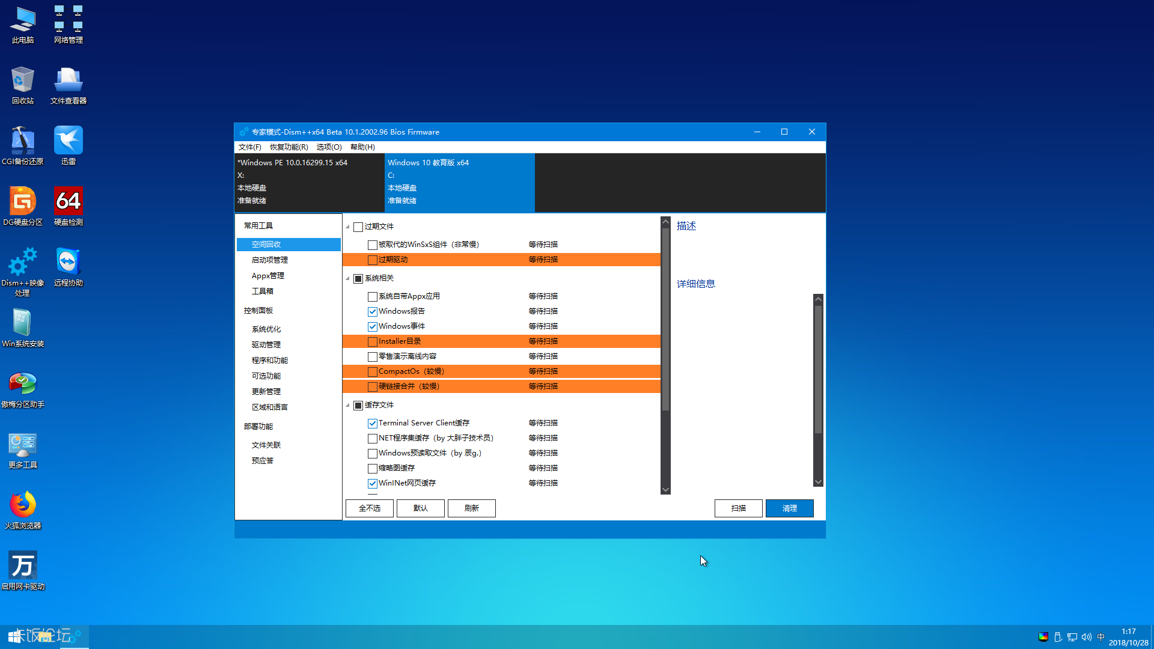Open the 恢复功能(R) menu

(x=289, y=147)
